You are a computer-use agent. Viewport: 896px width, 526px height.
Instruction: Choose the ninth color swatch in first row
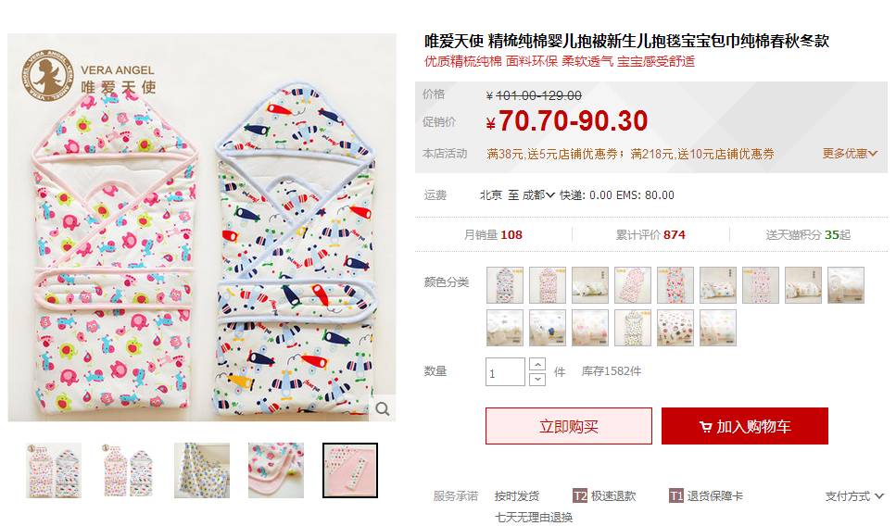(x=846, y=285)
